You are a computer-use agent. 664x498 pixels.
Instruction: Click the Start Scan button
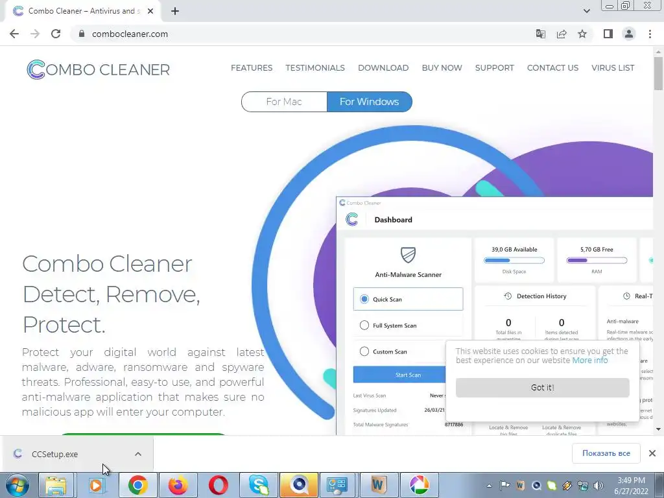[x=399, y=375]
